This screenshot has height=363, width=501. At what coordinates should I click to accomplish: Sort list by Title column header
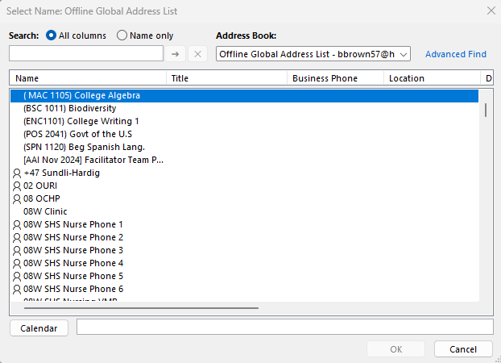pyautogui.click(x=227, y=78)
